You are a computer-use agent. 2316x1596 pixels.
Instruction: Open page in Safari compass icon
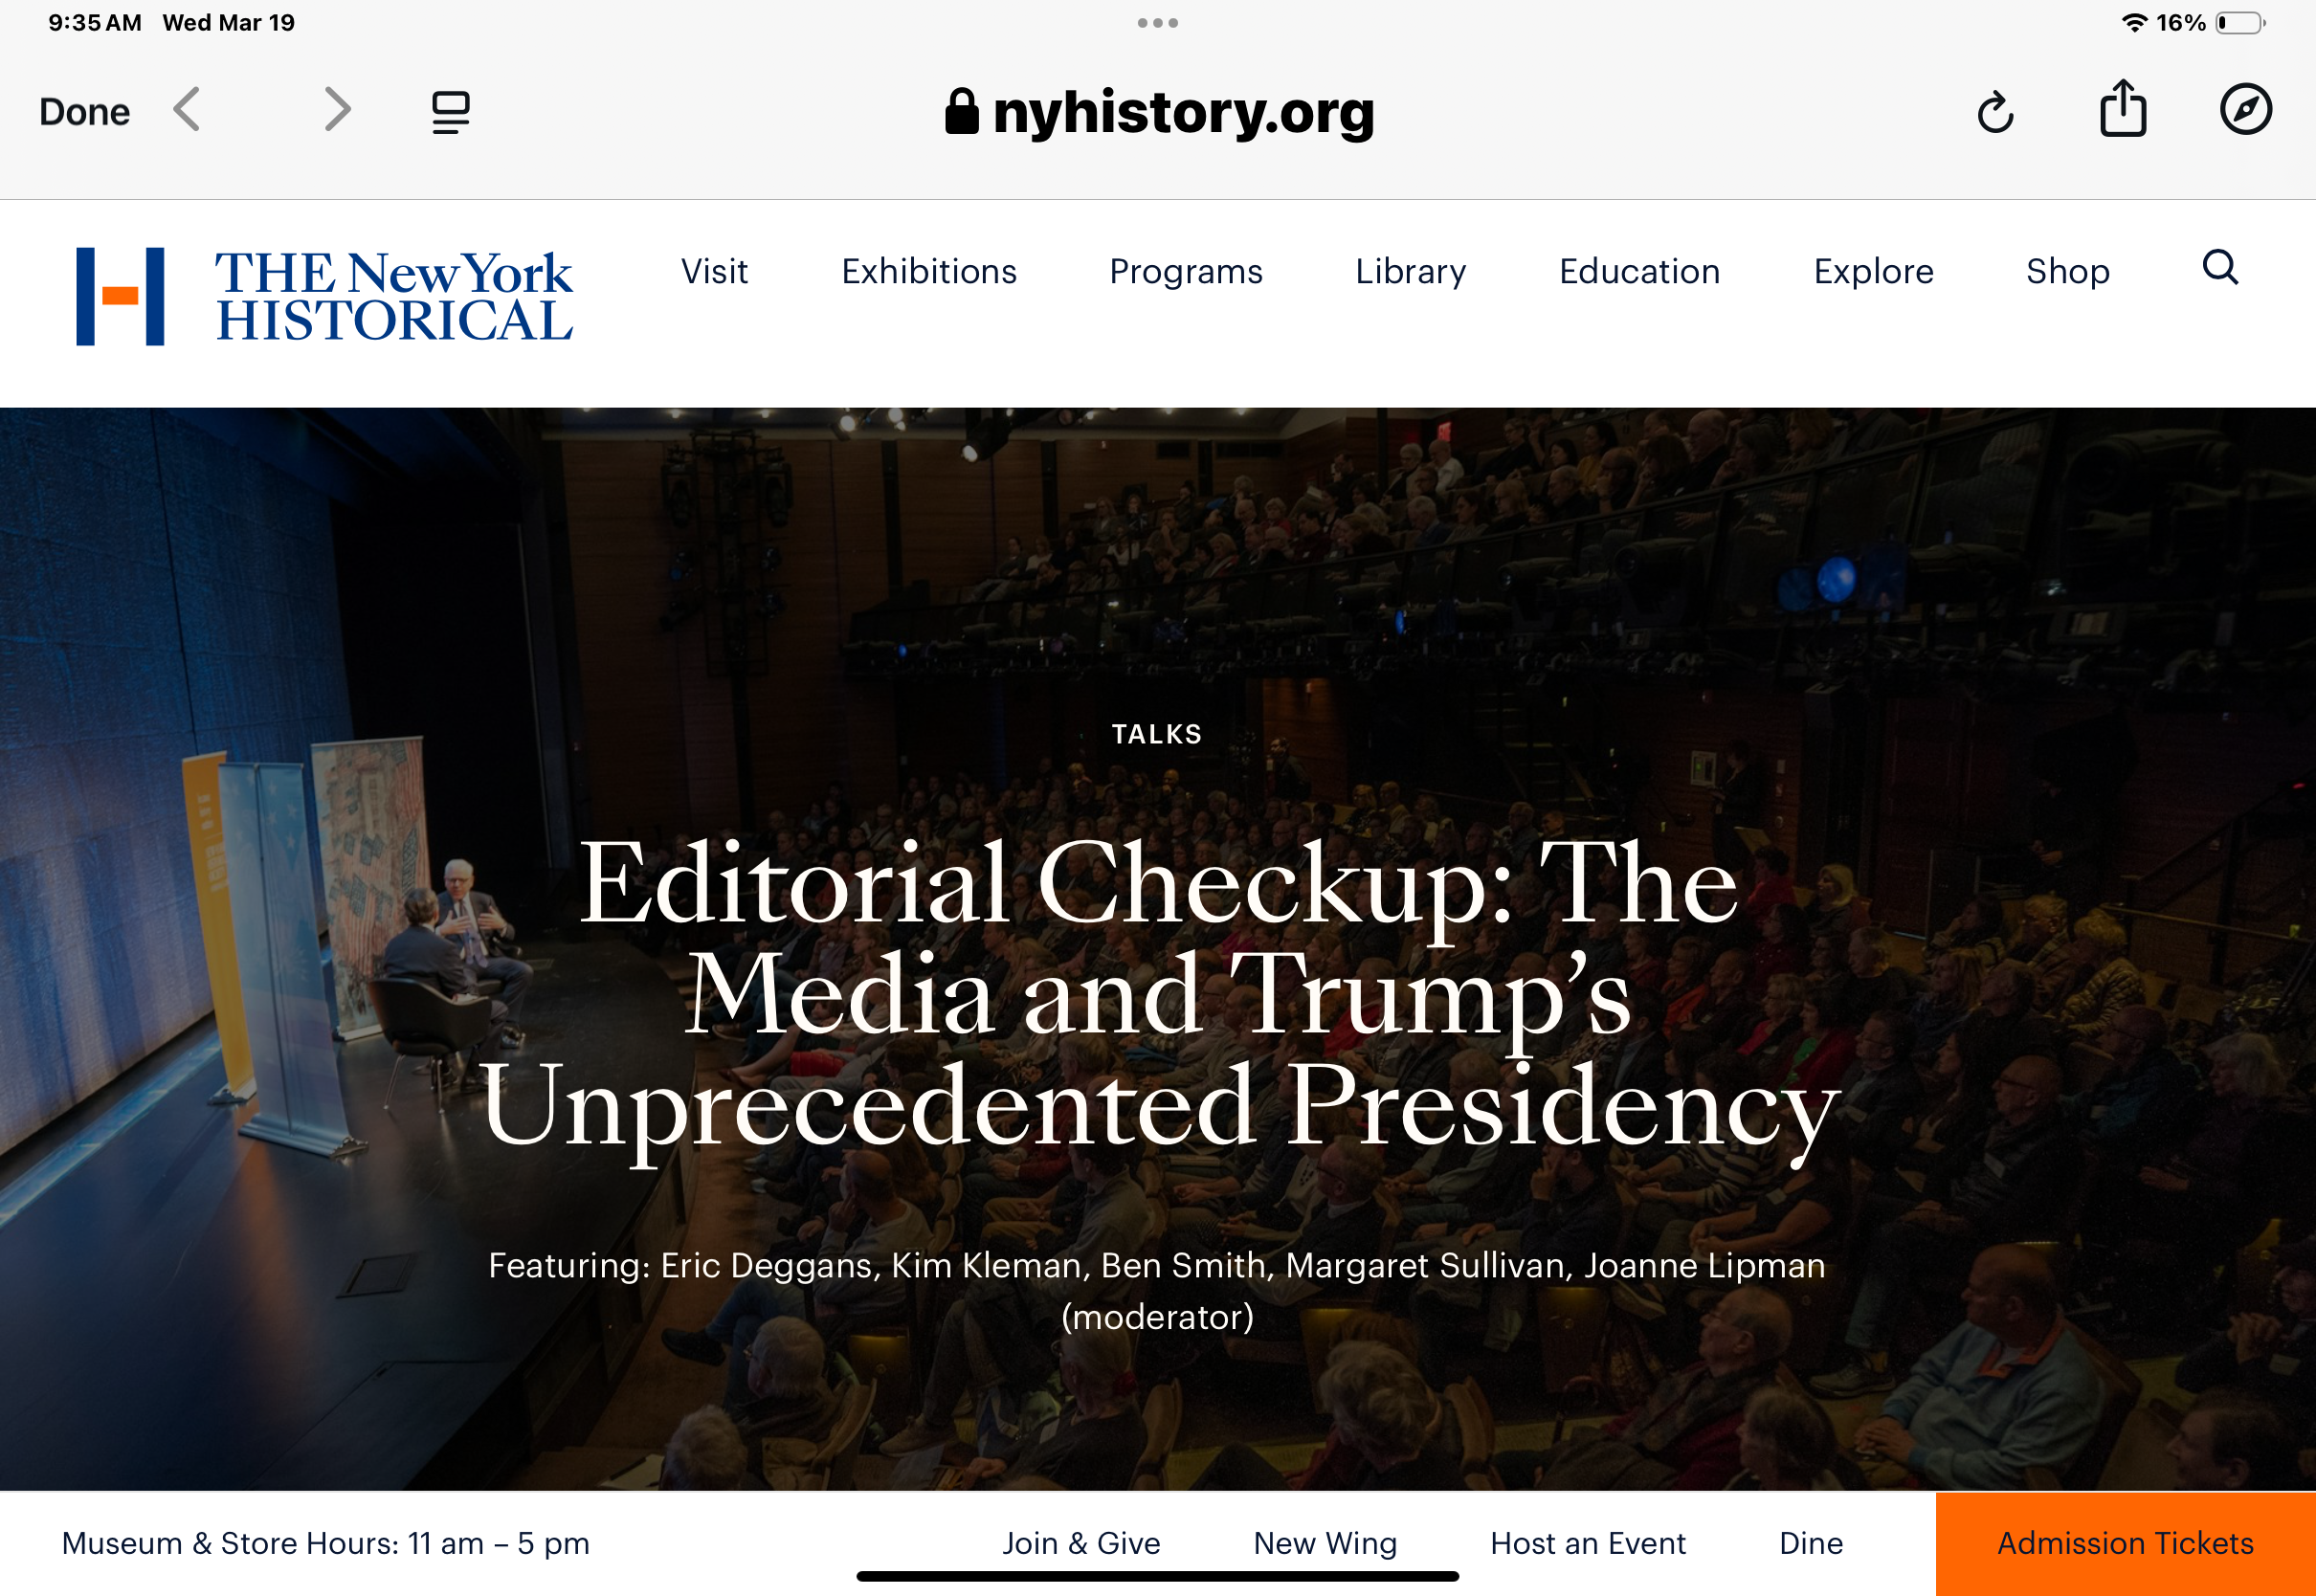[x=2246, y=109]
